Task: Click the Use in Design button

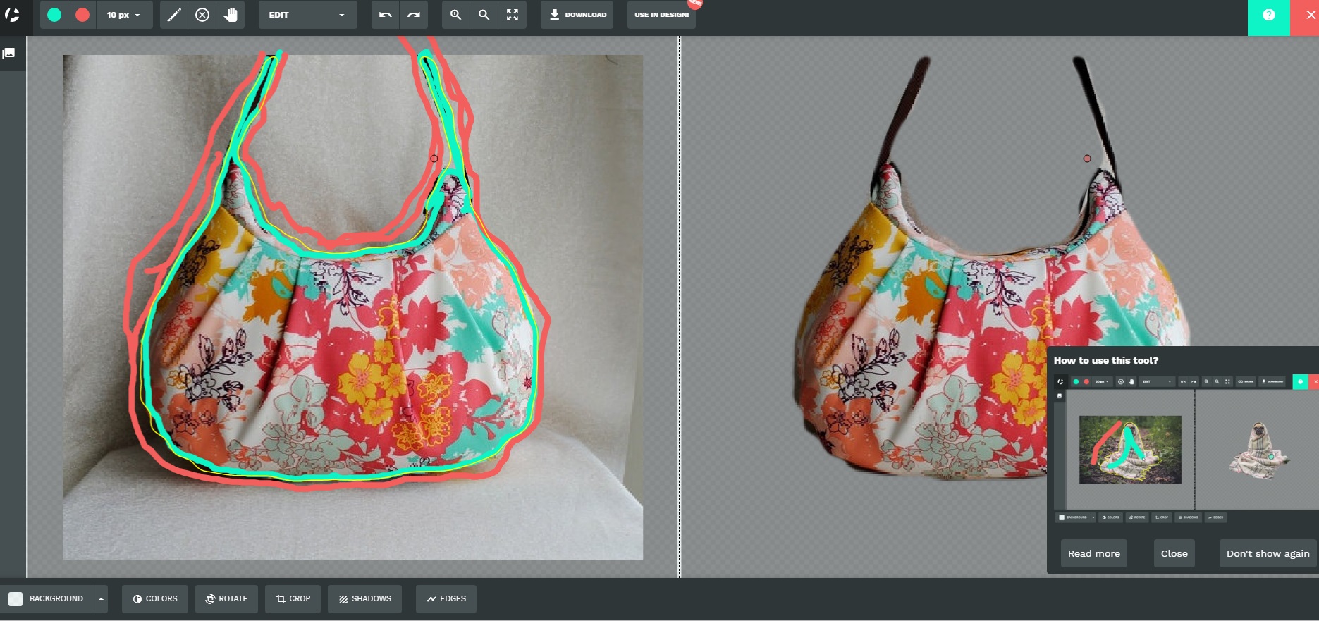Action: [661, 15]
